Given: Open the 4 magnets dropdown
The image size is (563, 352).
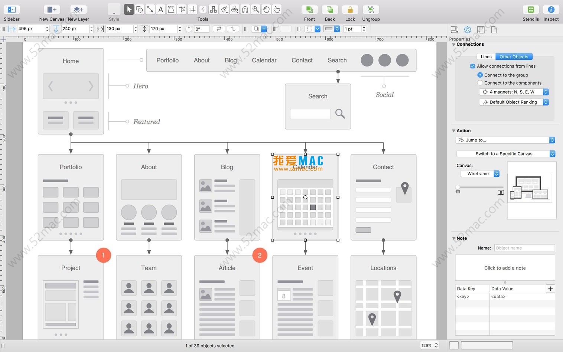Looking at the screenshot, I should tap(514, 92).
